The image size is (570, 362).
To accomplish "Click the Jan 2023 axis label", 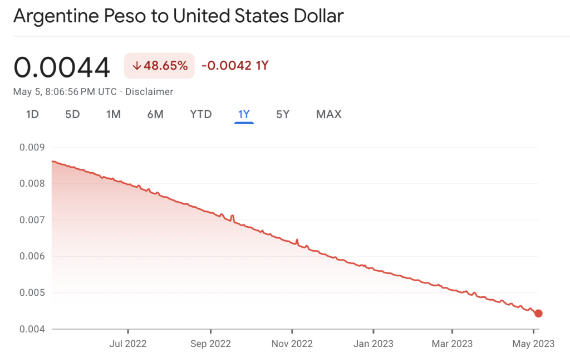I will 374,344.
